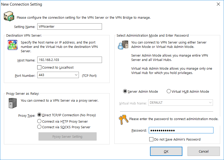The image size is (224, 160).
Task: Close the New Connection Setting dialog
Action: tap(218, 4)
